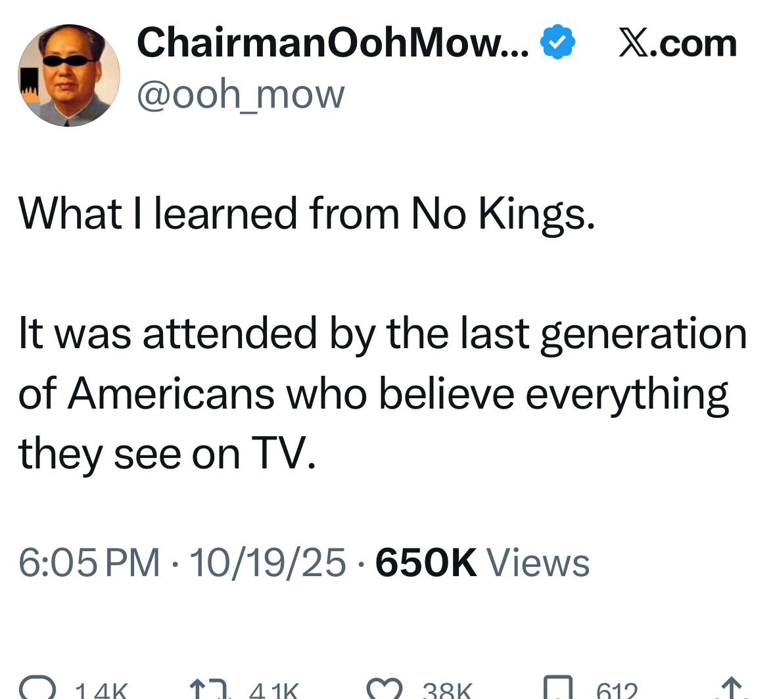Image resolution: width=775 pixels, height=699 pixels.
Task: Open the 650K Views count
Action: (x=482, y=563)
